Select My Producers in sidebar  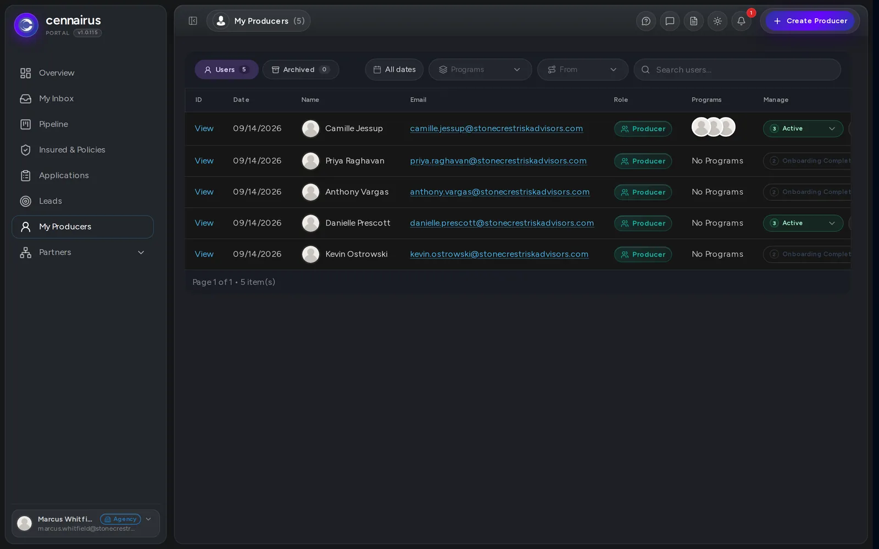pyautogui.click(x=82, y=227)
